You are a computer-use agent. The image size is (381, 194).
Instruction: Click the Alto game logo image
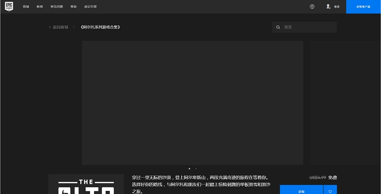(86, 184)
